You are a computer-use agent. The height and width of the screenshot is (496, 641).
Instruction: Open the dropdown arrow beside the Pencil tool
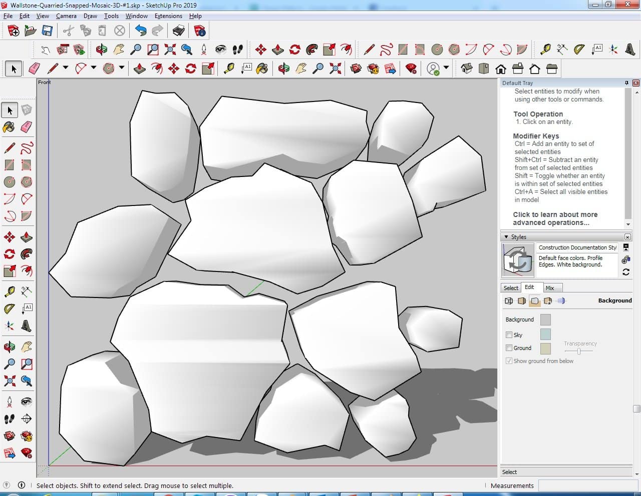click(x=66, y=68)
